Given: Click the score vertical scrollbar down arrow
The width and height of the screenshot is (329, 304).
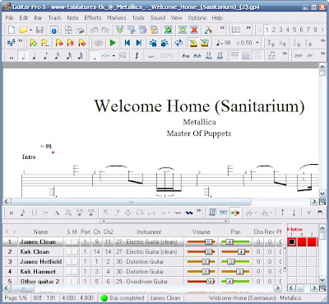Looking at the screenshot, I should [x=322, y=194].
